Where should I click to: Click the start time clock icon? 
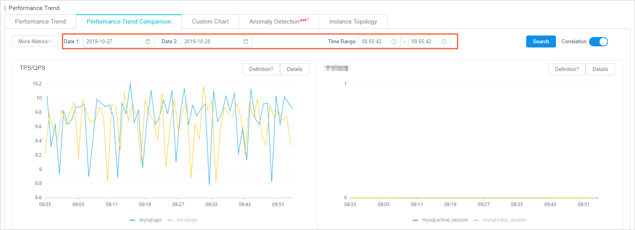tap(394, 42)
